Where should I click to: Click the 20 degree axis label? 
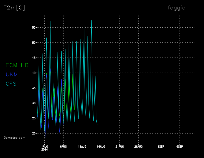click(x=33, y=133)
